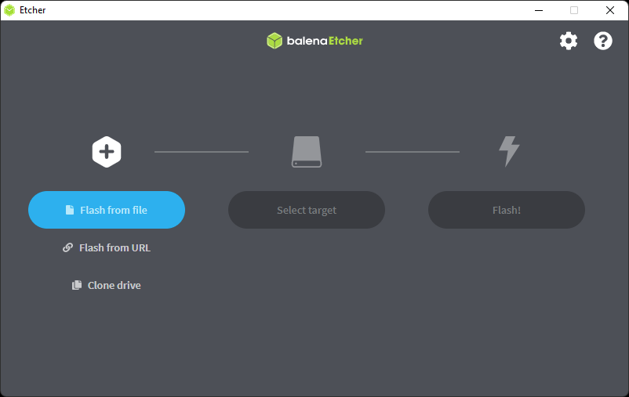Image resolution: width=629 pixels, height=397 pixels.
Task: Click the chain link icon beside Flash from URL
Action: 68,247
